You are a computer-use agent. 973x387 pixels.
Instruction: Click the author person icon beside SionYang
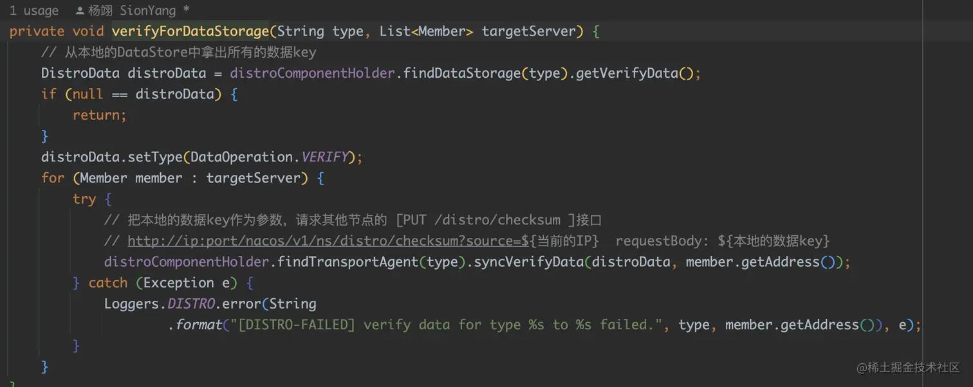80,11
